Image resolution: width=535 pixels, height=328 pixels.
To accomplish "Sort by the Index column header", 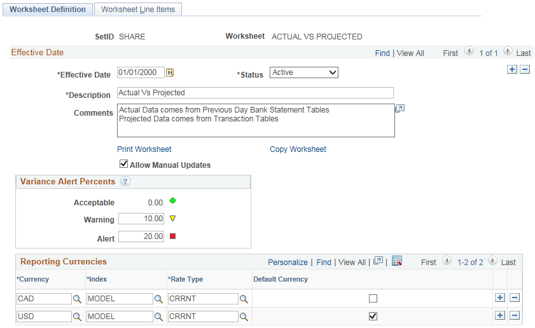I will pos(97,279).
